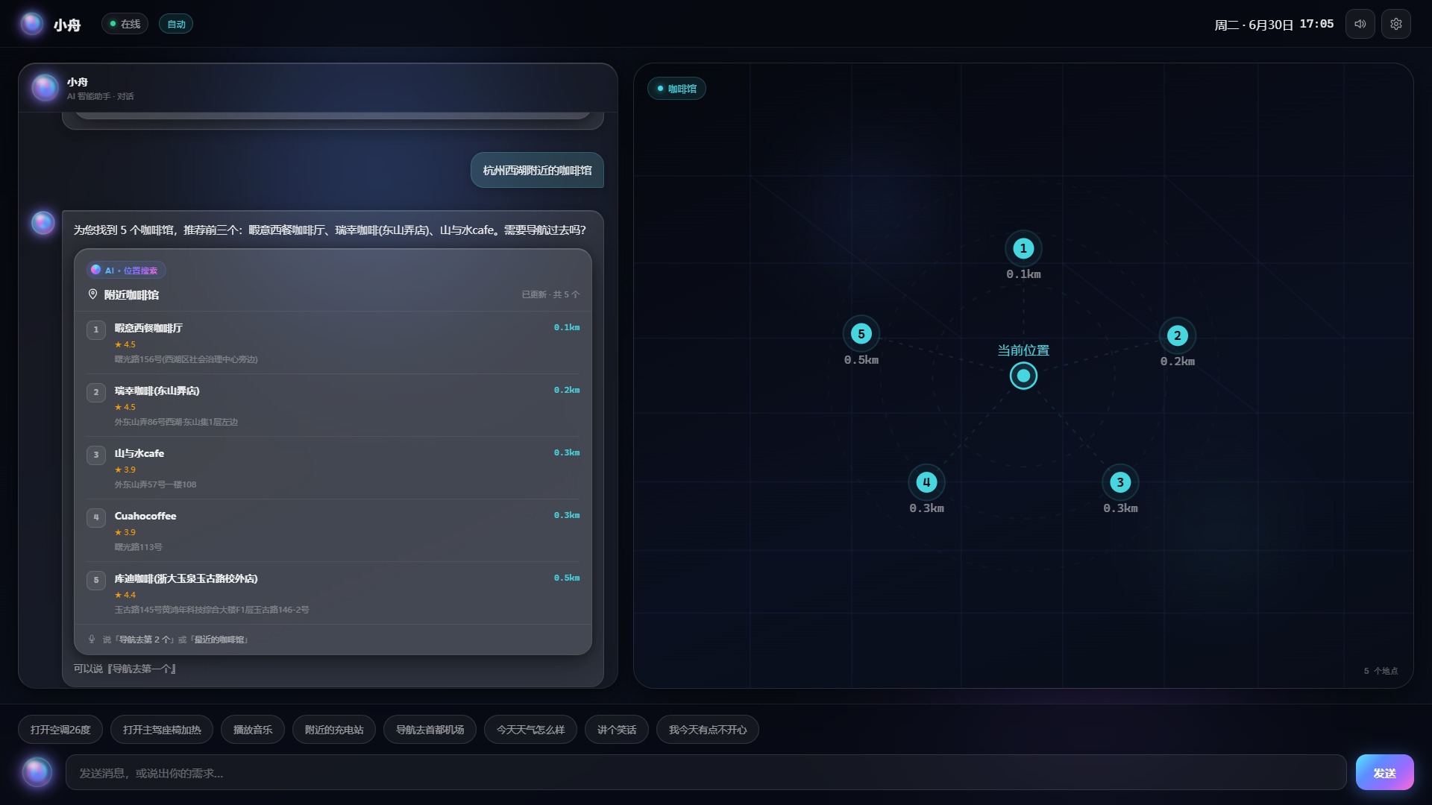Click the assistant avatar beside the reply message
Viewport: 1432px width, 805px height.
(43, 222)
